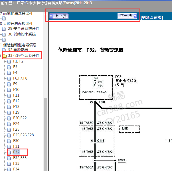172x171 pixels.
Task: Open the F4 fuse entry
Action: pyautogui.click(x=15, y=72)
